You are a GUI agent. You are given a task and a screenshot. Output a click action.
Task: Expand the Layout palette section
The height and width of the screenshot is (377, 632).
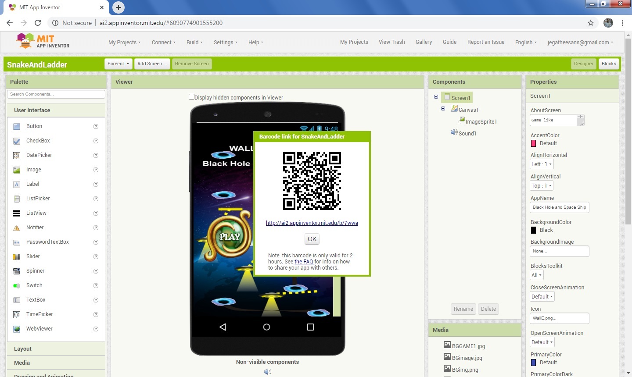point(56,349)
